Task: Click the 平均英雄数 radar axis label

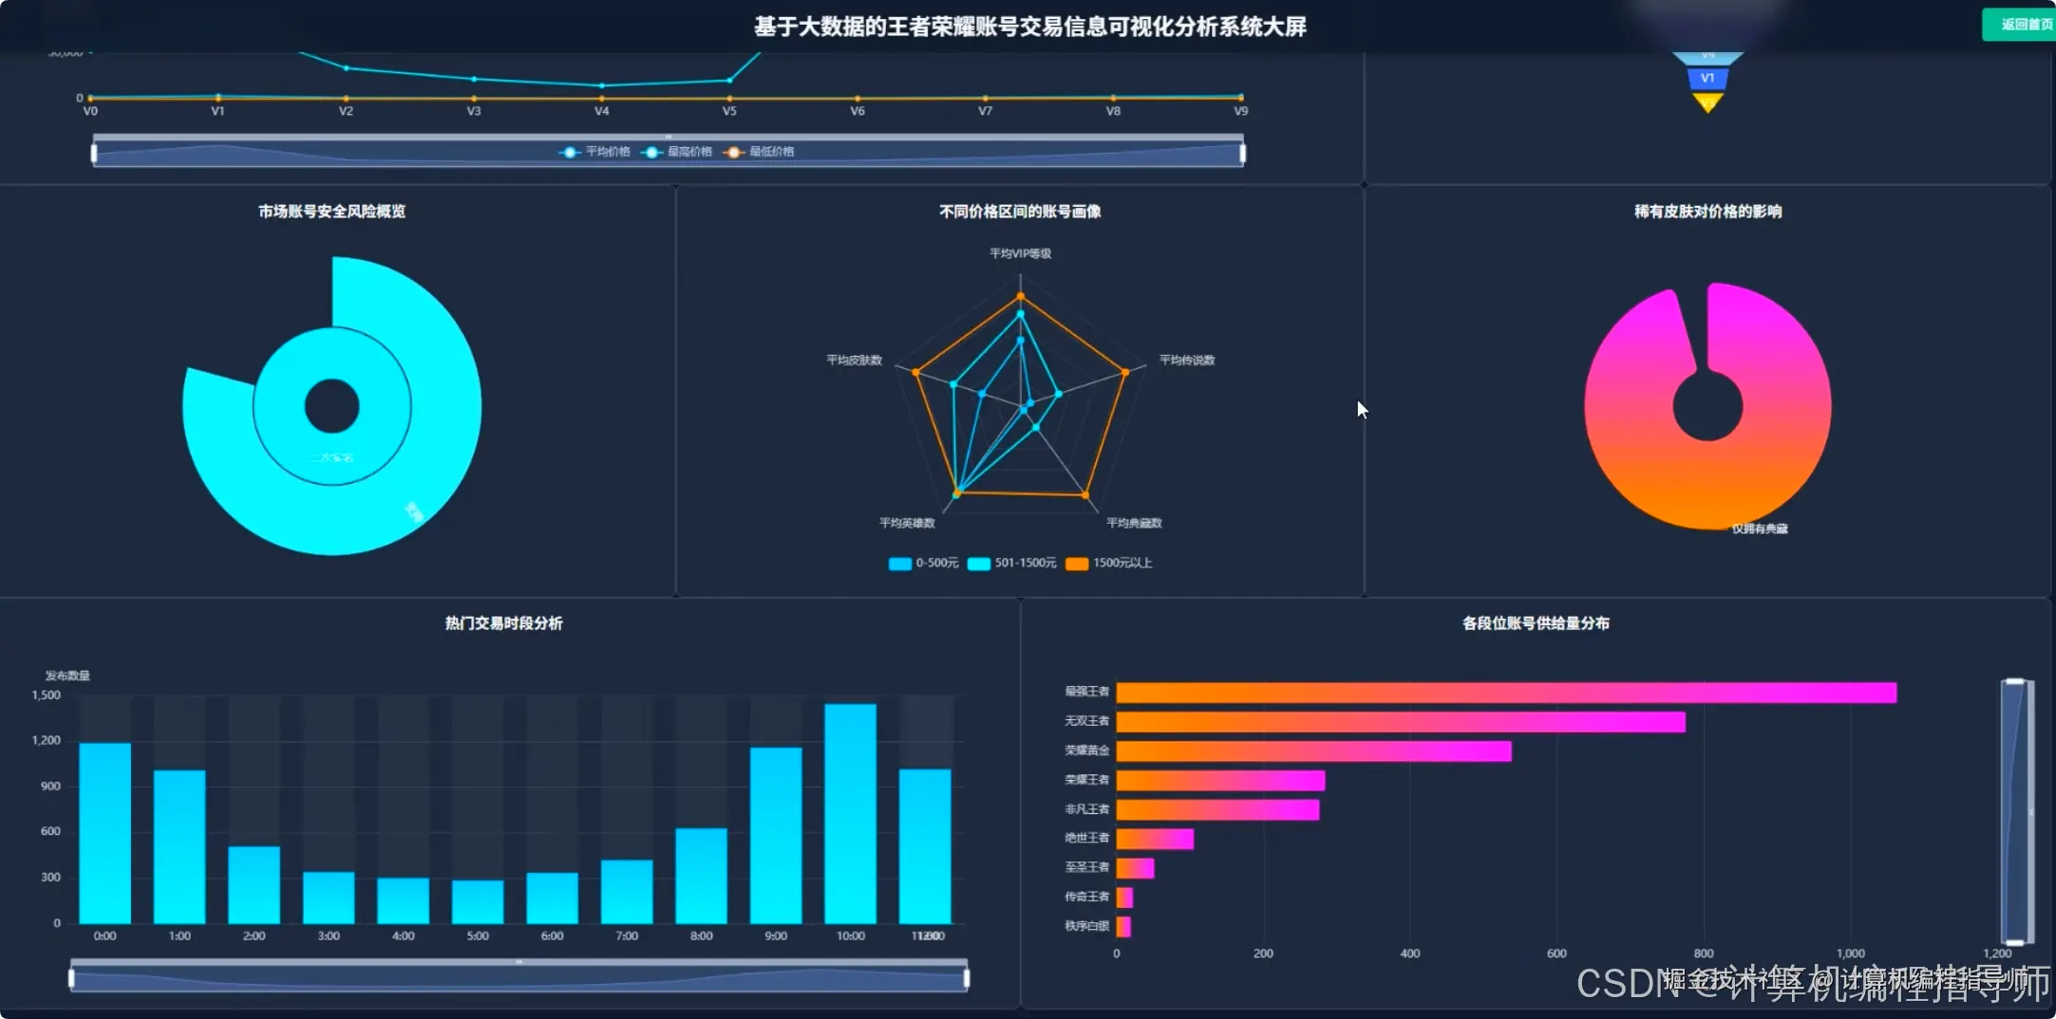Action: 907,524
